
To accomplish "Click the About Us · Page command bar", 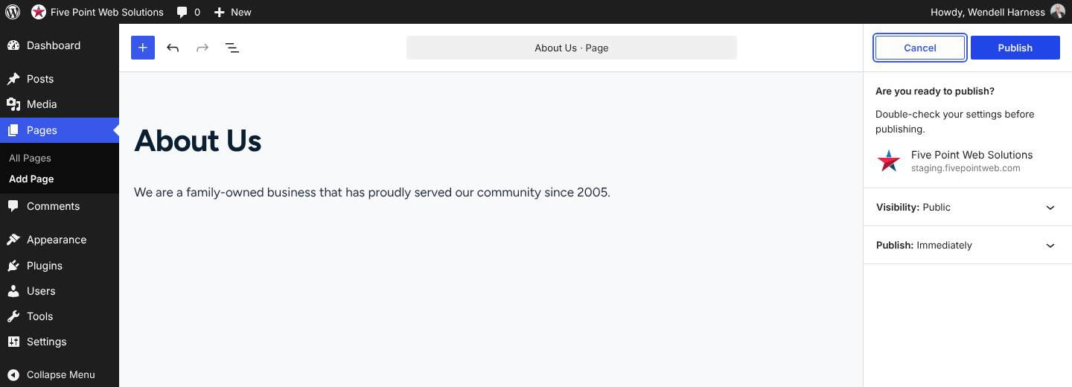I will tap(572, 48).
